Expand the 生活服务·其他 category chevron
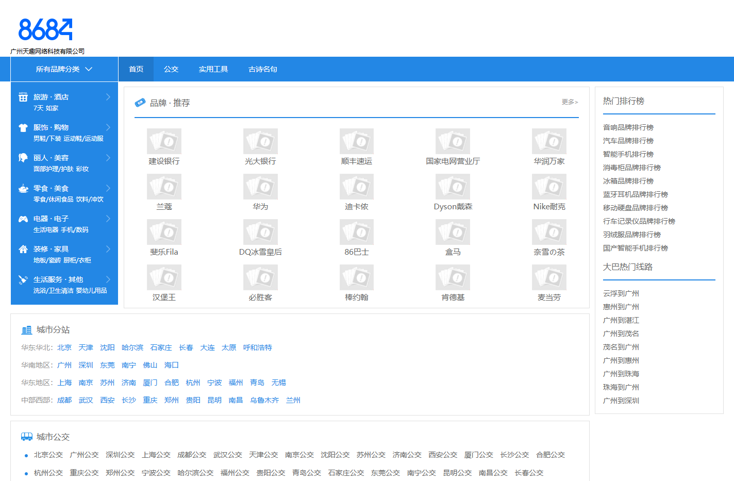 pos(108,279)
